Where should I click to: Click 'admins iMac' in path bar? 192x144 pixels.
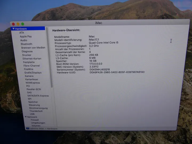point(37,129)
